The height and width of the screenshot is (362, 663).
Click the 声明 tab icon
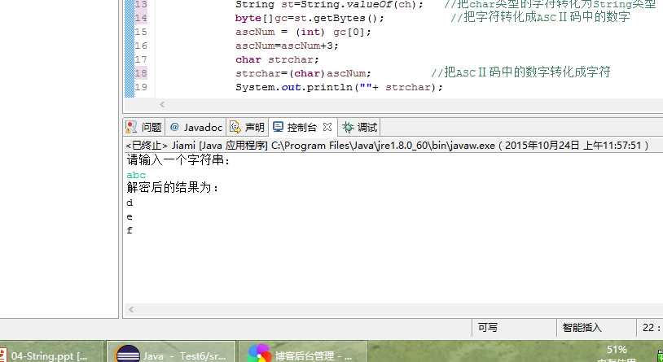pos(235,127)
